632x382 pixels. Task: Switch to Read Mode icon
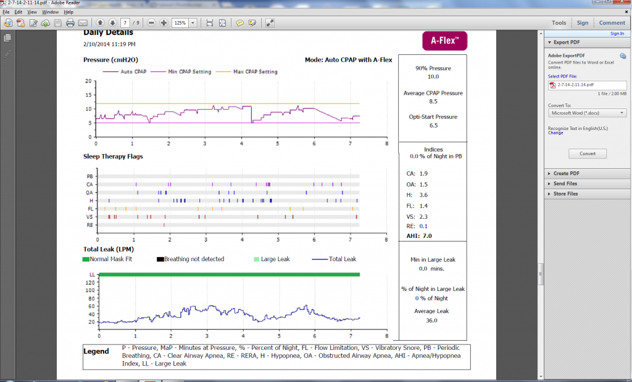pyautogui.click(x=270, y=23)
